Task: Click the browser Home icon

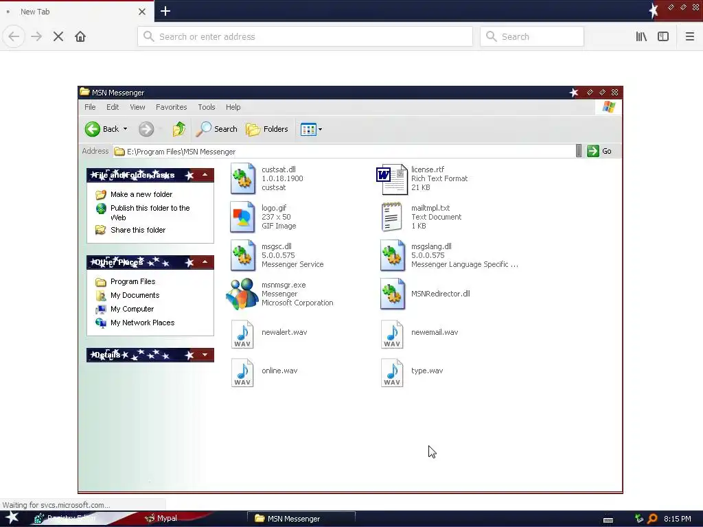Action: tap(80, 36)
